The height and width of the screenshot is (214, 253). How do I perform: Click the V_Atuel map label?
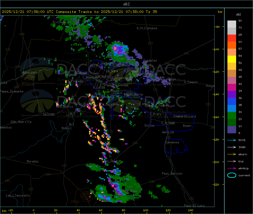pyautogui.click(x=144, y=104)
